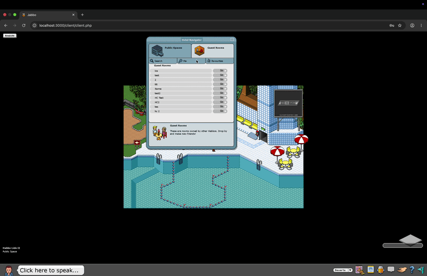Viewport: 427px width, 276px height.
Task: Click the Ansicht button
Action: (10, 36)
